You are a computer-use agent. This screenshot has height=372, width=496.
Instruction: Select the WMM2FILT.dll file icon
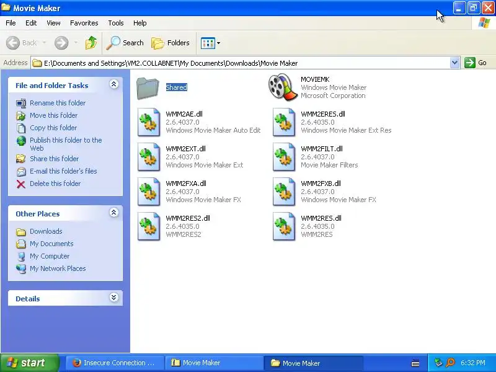[x=284, y=157]
